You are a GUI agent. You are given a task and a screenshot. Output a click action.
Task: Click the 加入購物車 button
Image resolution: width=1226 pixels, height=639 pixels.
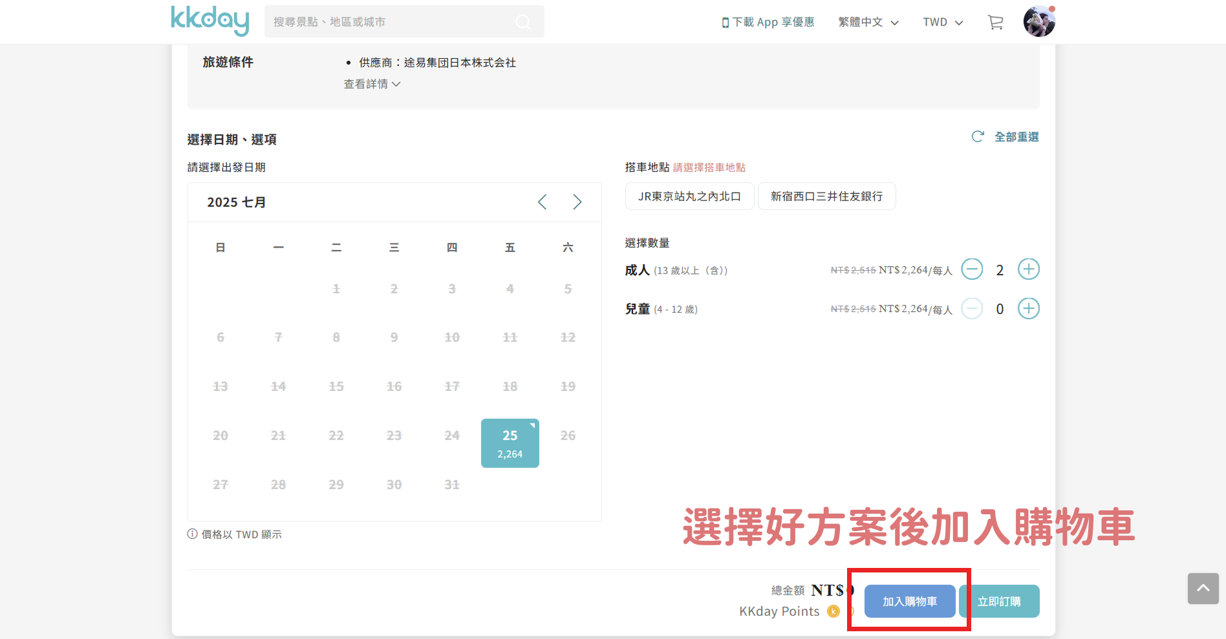[909, 601]
